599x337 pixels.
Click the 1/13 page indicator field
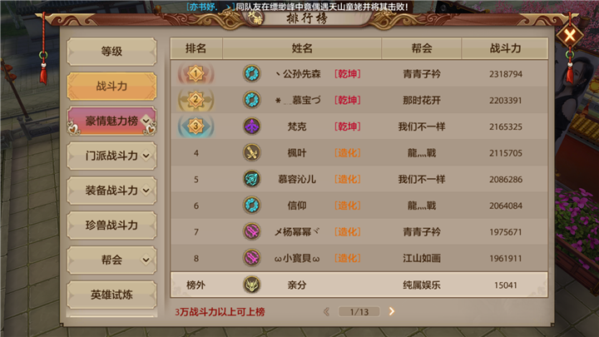pyautogui.click(x=359, y=312)
